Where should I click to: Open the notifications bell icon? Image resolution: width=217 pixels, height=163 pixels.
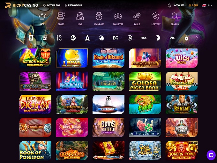[x=169, y=5]
